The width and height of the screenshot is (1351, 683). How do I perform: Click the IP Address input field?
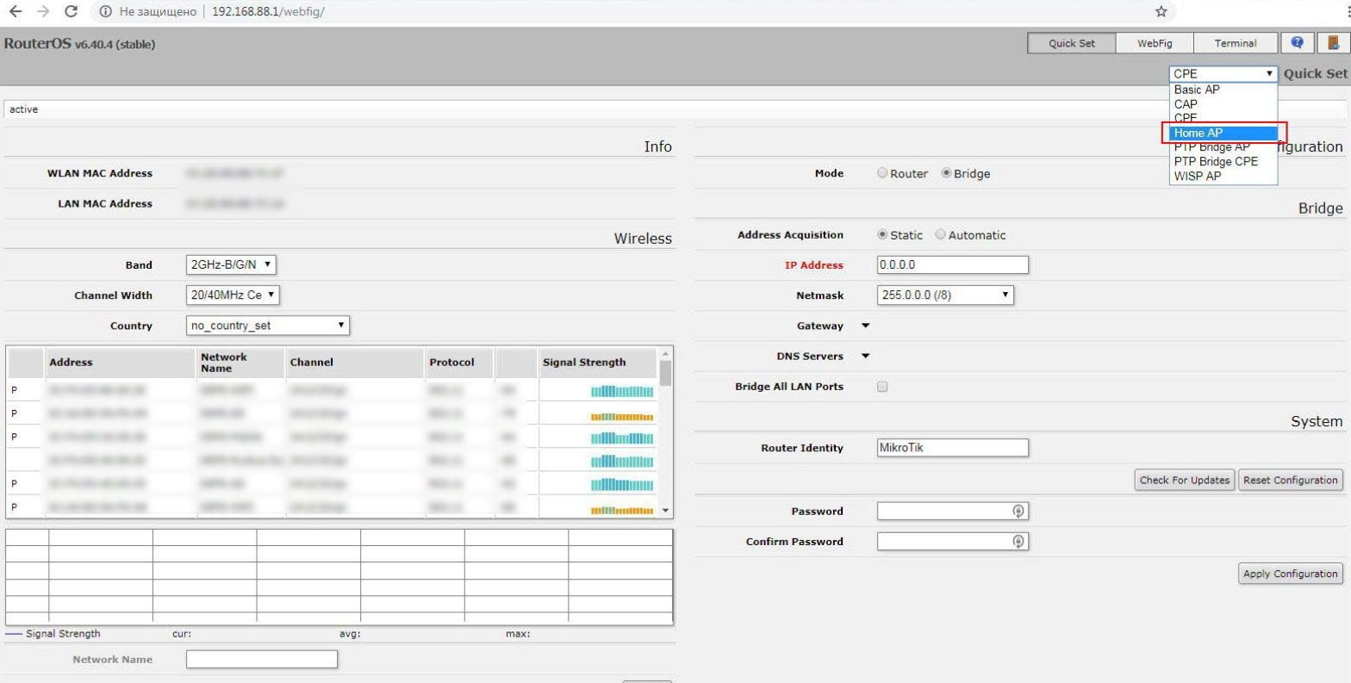pos(953,264)
